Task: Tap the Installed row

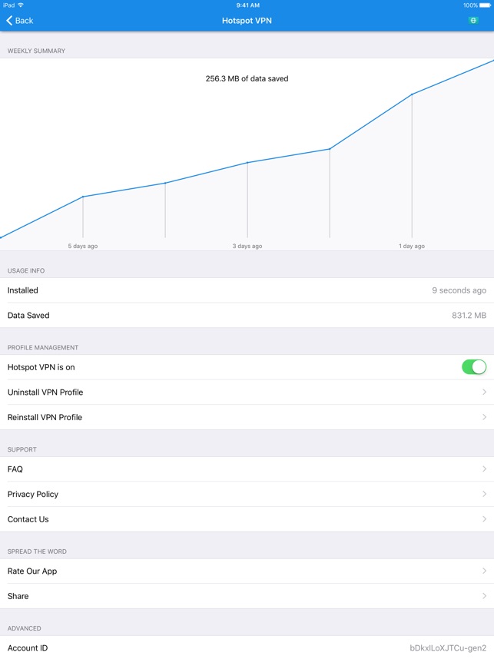Action: pos(247,290)
